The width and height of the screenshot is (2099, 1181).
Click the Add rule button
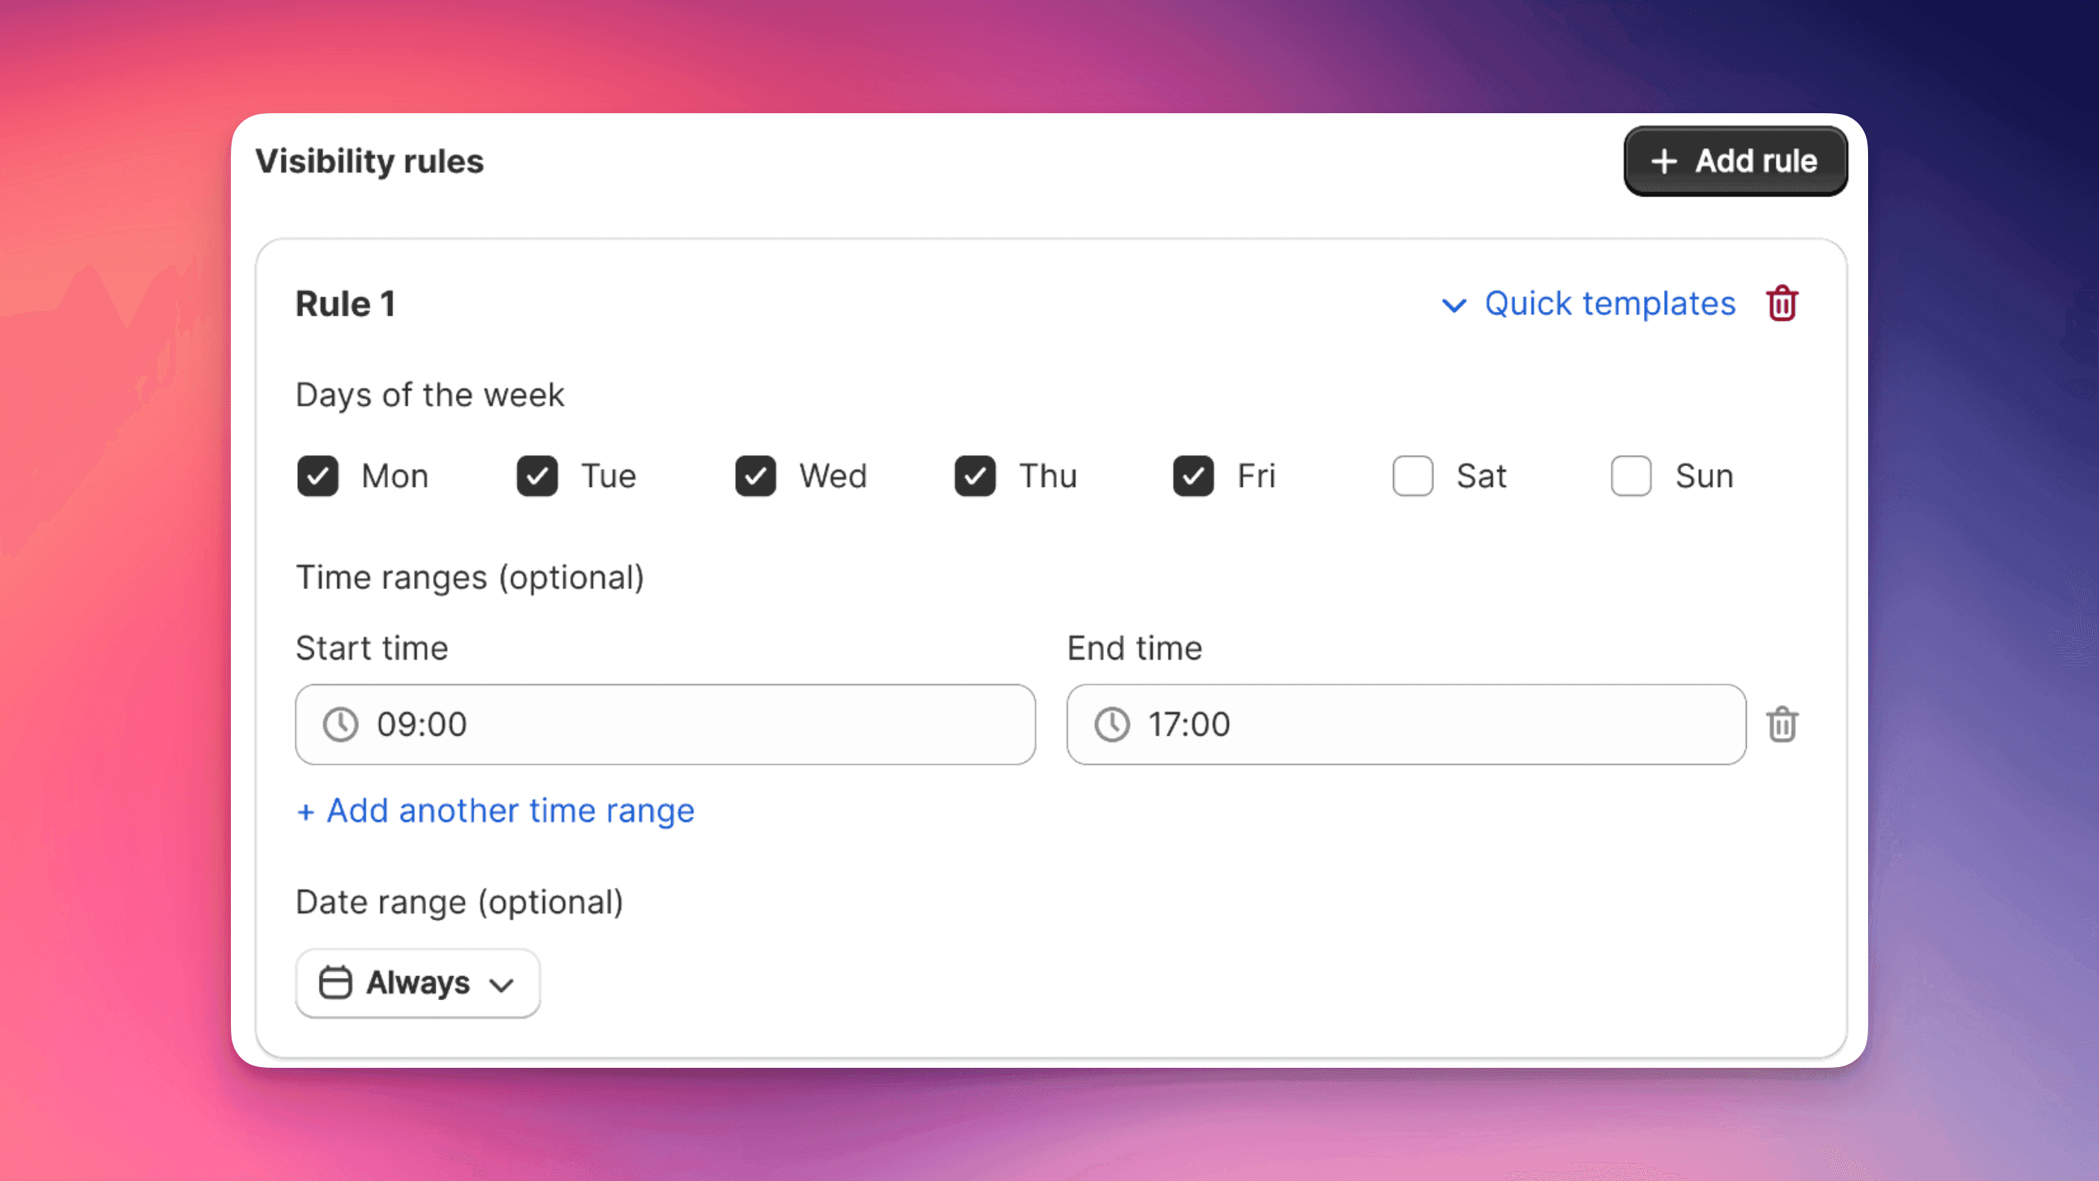pyautogui.click(x=1736, y=162)
